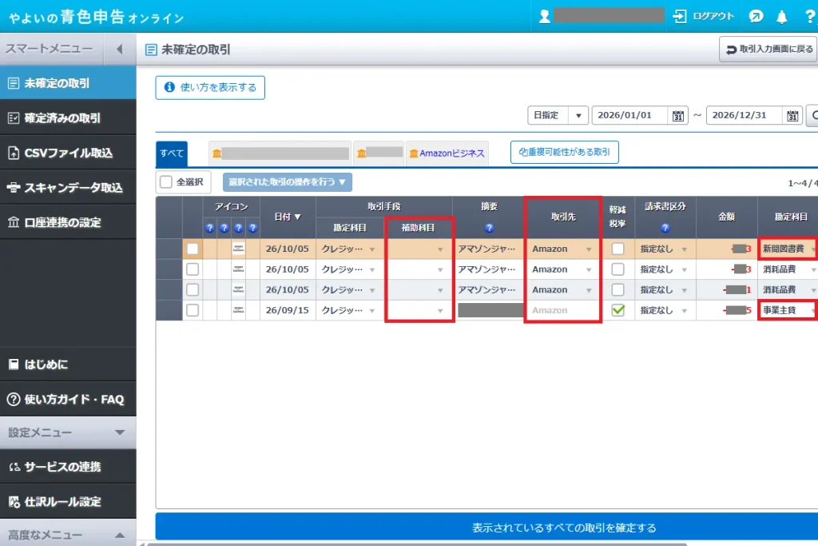Edit the 2026/12/31 end date field
The width and height of the screenshot is (818, 546).
(x=745, y=115)
